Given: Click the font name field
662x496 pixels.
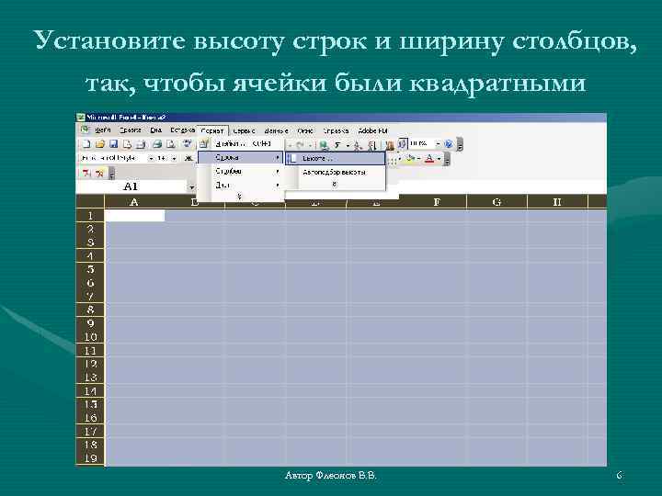Looking at the screenshot, I should pos(112,158).
